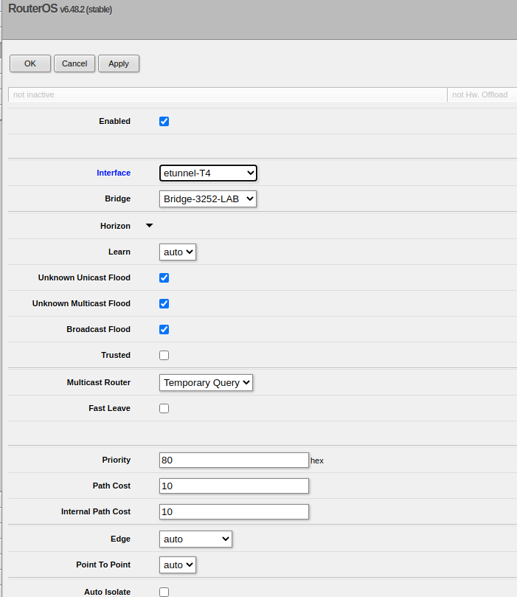Open the Bridge dropdown Bridge-3252-LAB
517x597 pixels.
208,199
